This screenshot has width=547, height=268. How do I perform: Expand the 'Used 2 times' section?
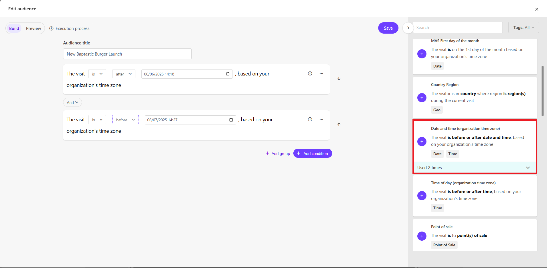(528, 168)
